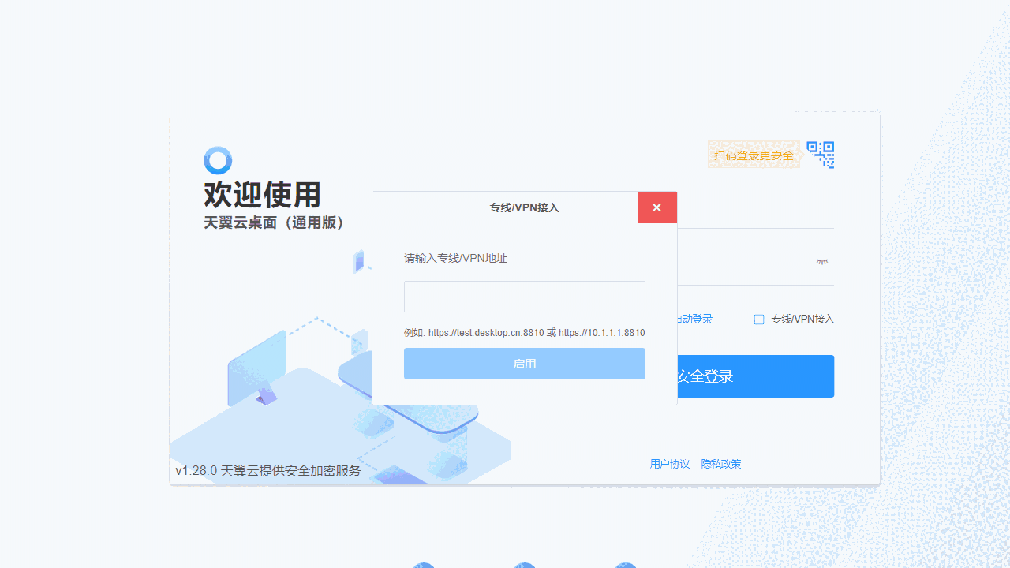Click the QR code scan-login icon
1010x568 pixels.
click(821, 154)
